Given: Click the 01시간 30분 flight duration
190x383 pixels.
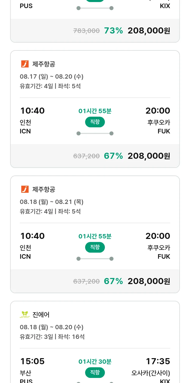Looking at the screenshot, I should tap(95, 361).
